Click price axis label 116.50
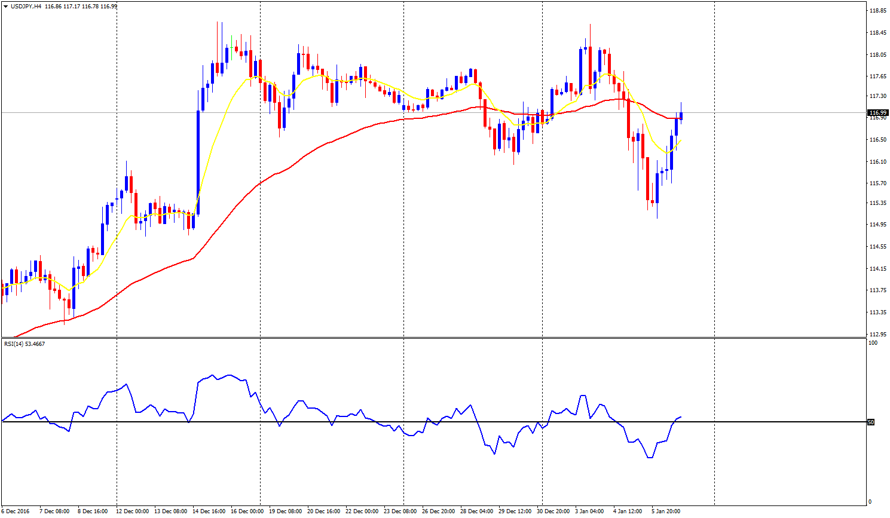 coord(877,140)
